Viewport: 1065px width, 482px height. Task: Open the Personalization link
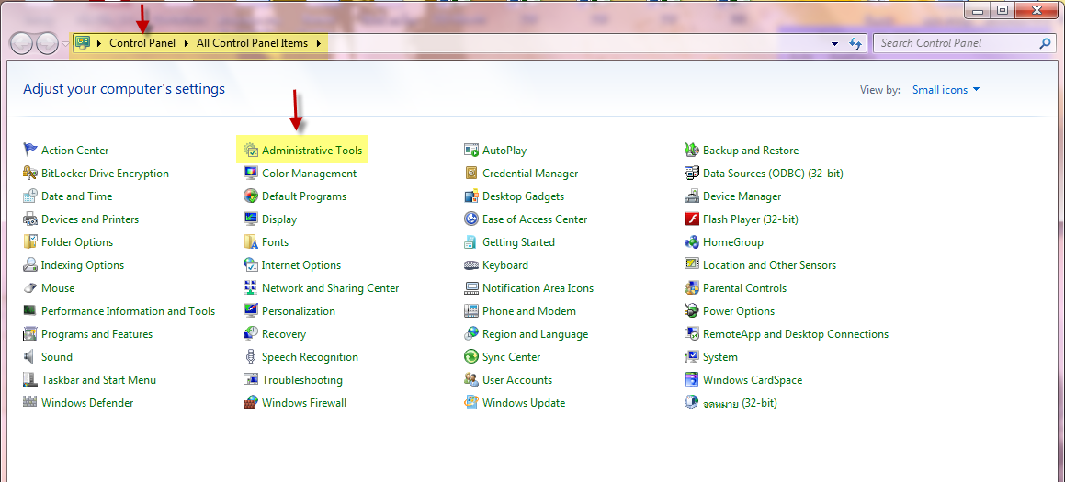[x=298, y=311]
